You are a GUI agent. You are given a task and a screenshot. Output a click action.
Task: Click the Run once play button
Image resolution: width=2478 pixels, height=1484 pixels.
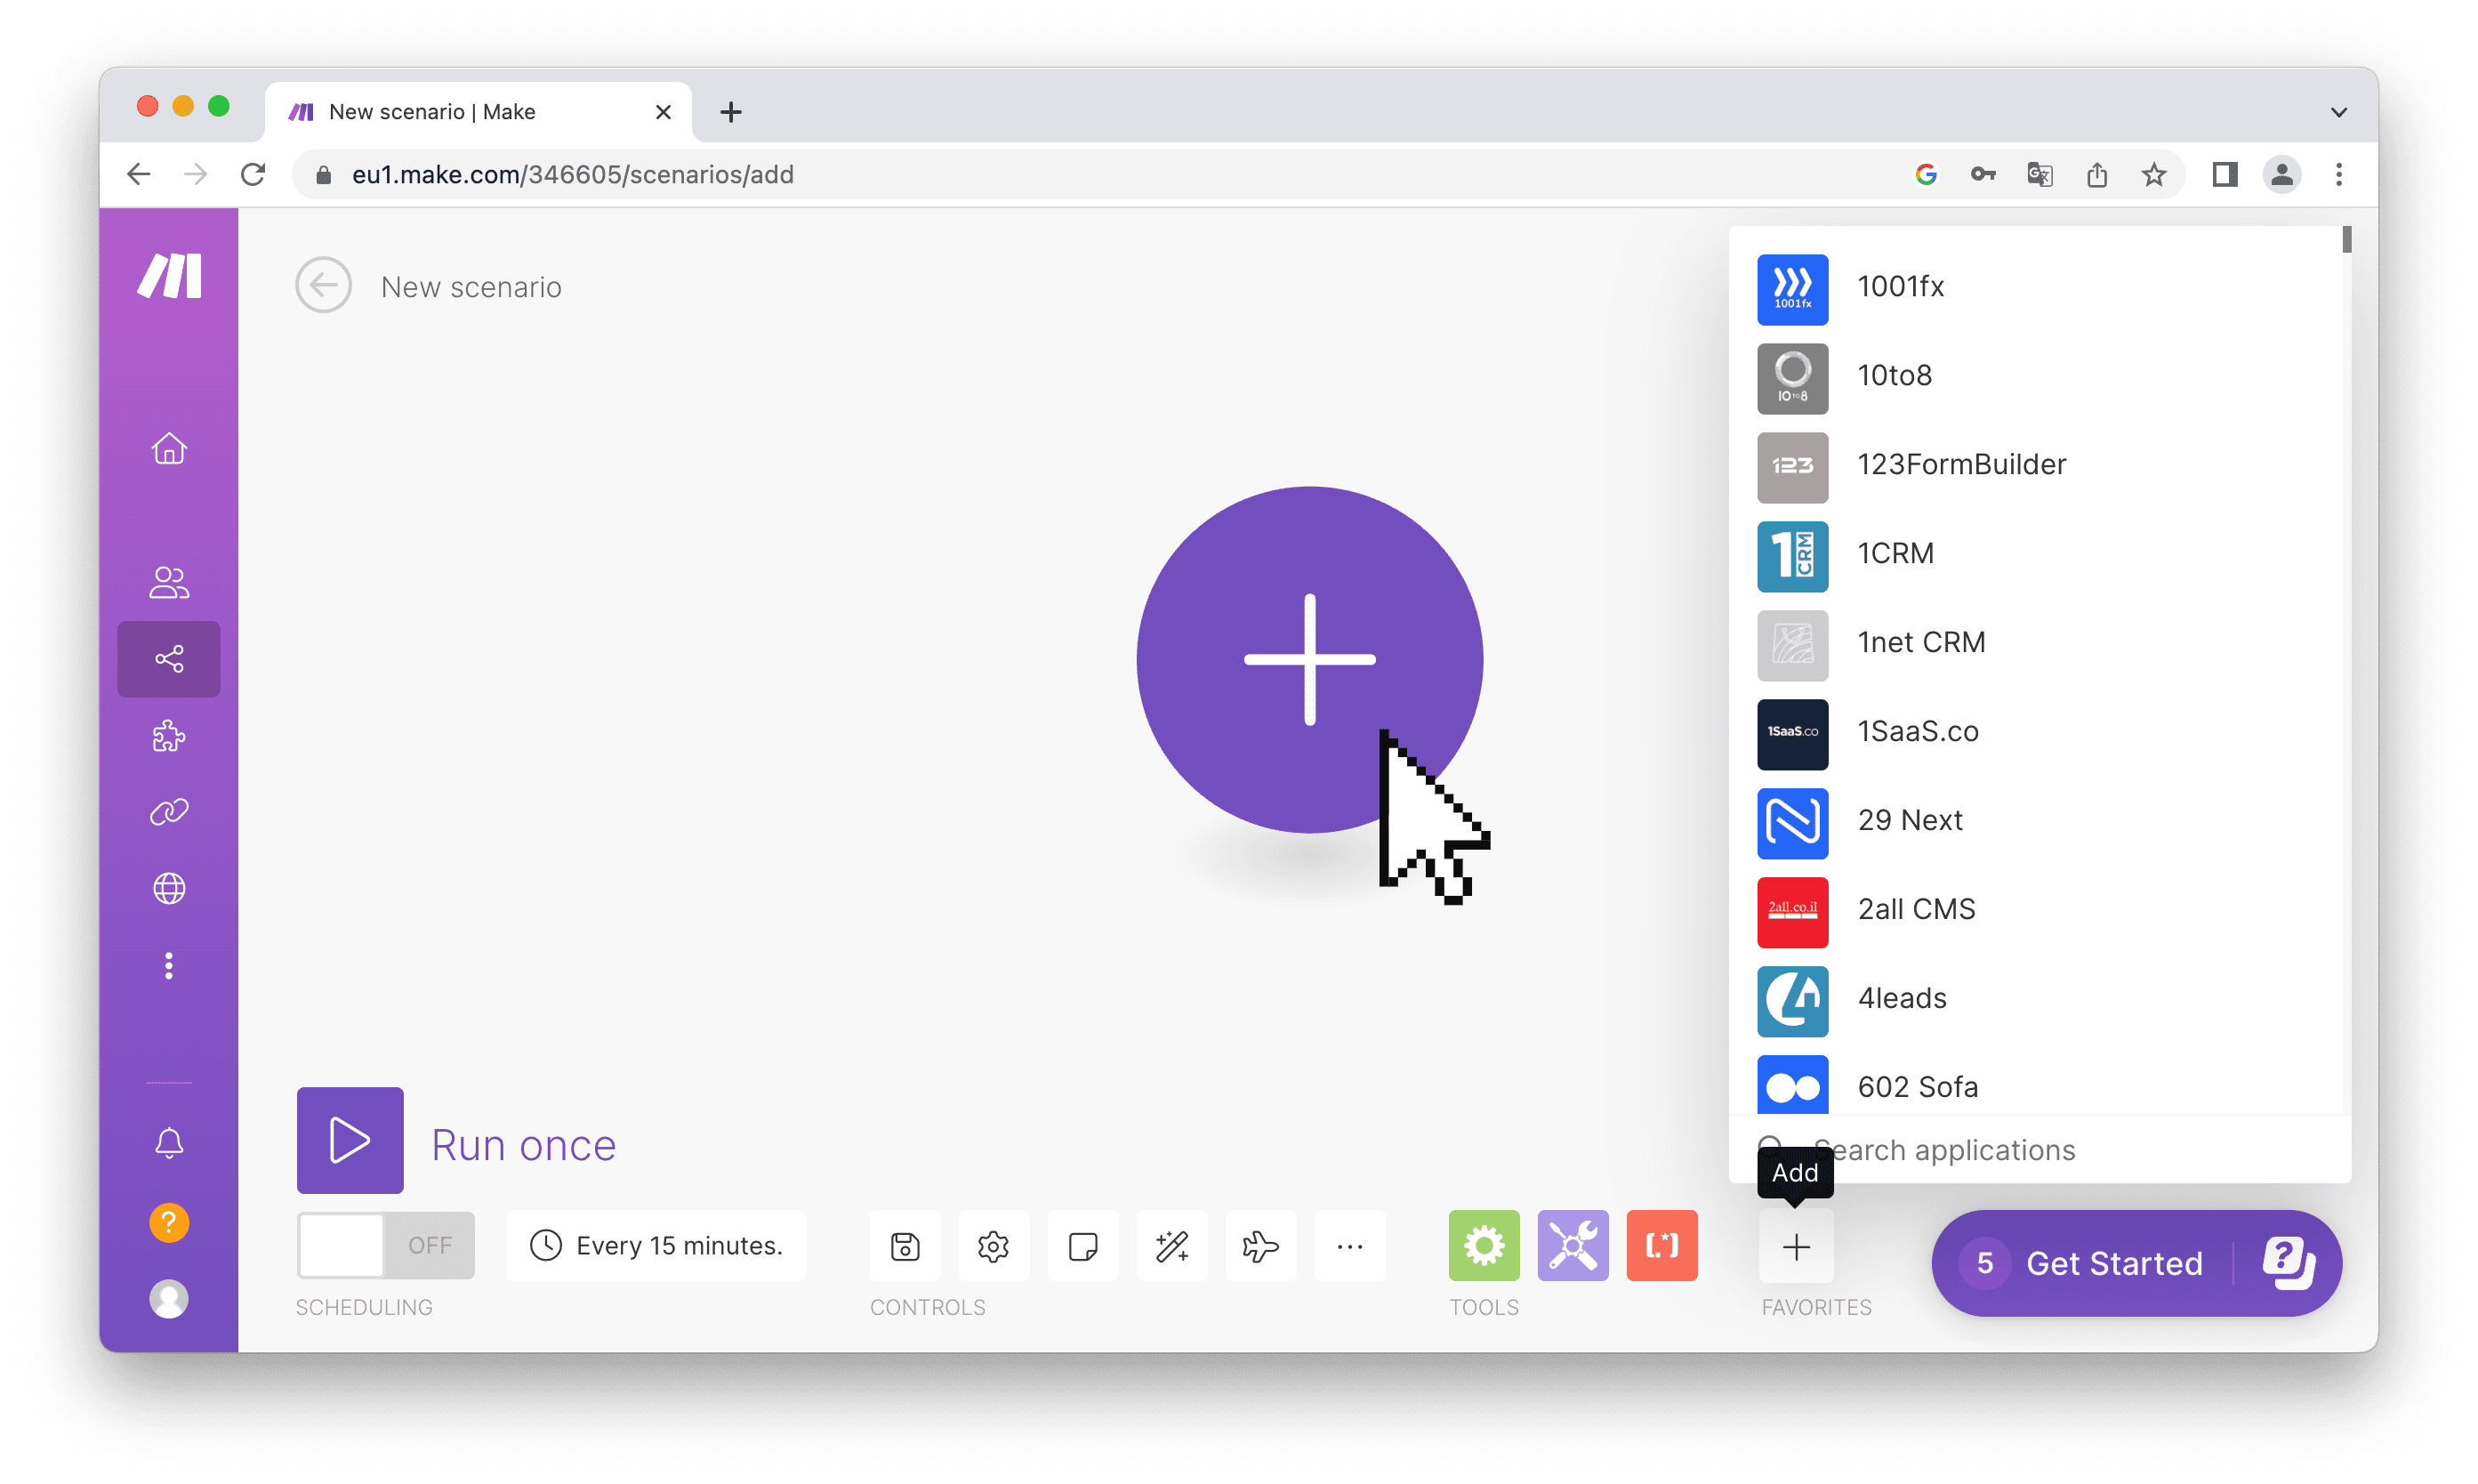click(350, 1140)
